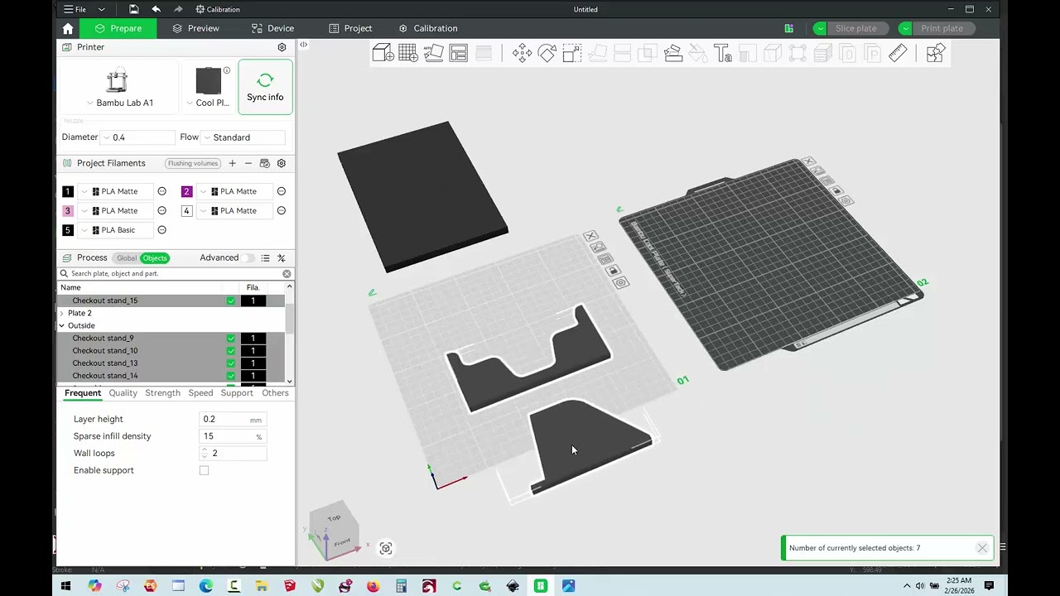The height and width of the screenshot is (596, 1060).
Task: Open the Project tab
Action: coord(350,28)
